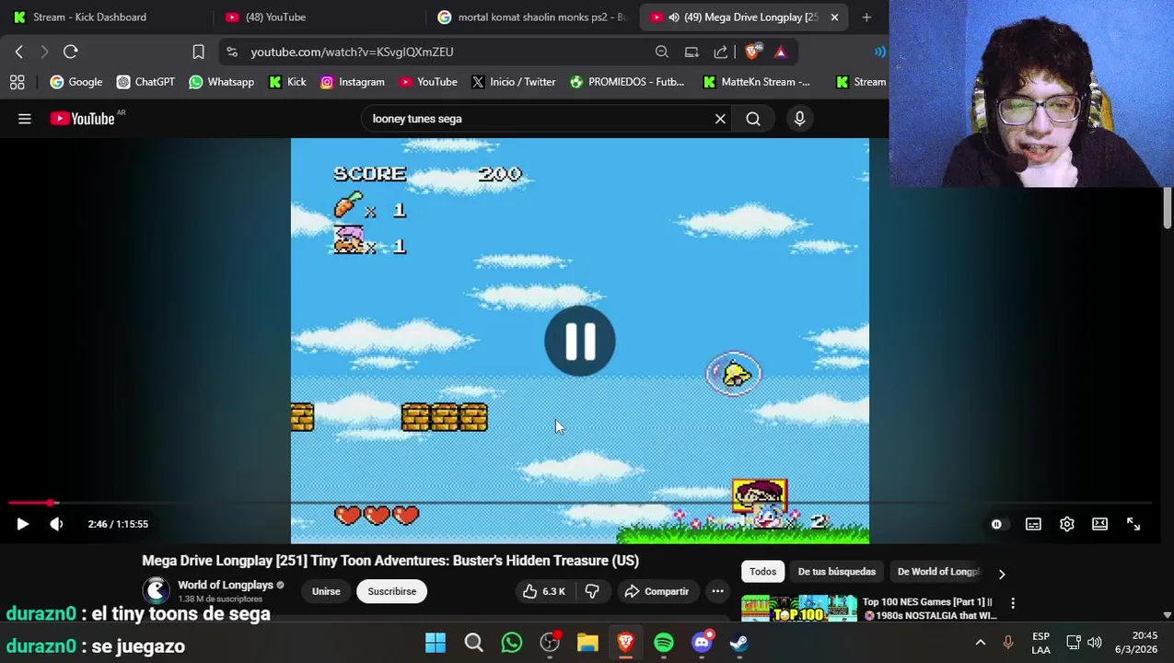Select the Todos filter chip
The height and width of the screenshot is (663, 1174).
click(762, 572)
